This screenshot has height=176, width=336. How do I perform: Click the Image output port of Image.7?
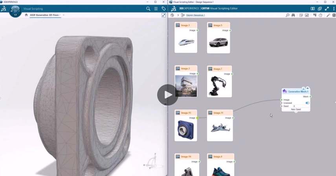coord(232,74)
